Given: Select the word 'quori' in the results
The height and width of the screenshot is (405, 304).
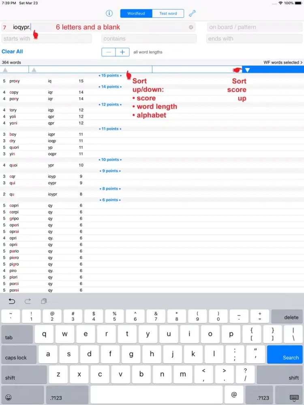Looking at the screenshot, I should coord(14,147).
